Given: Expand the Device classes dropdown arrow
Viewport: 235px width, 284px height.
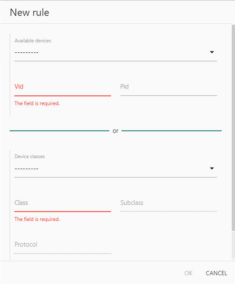Looking at the screenshot, I should [212, 168].
